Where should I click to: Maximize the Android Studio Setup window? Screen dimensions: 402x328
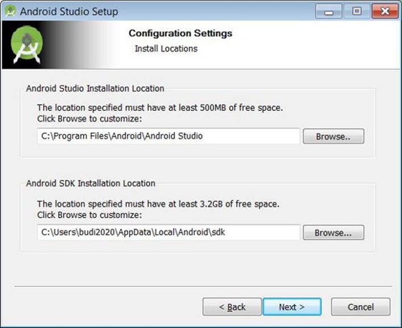[x=357, y=11]
